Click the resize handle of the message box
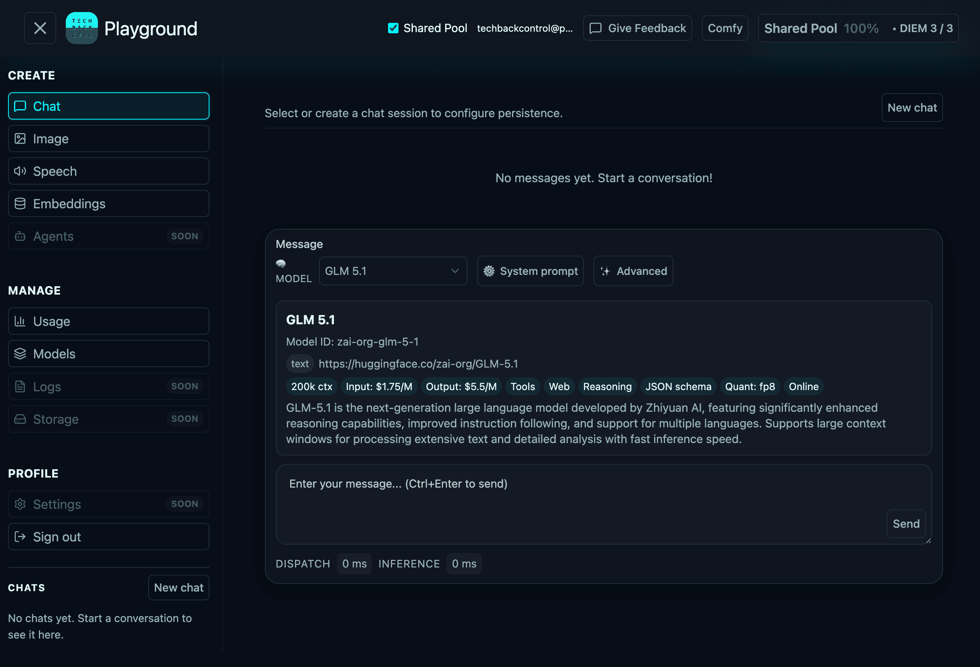 point(928,541)
